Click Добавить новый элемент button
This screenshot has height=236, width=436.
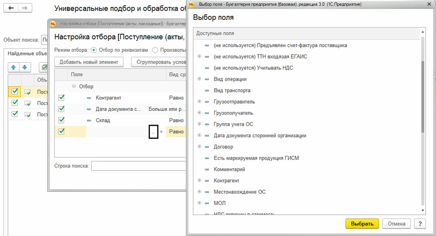click(89, 62)
